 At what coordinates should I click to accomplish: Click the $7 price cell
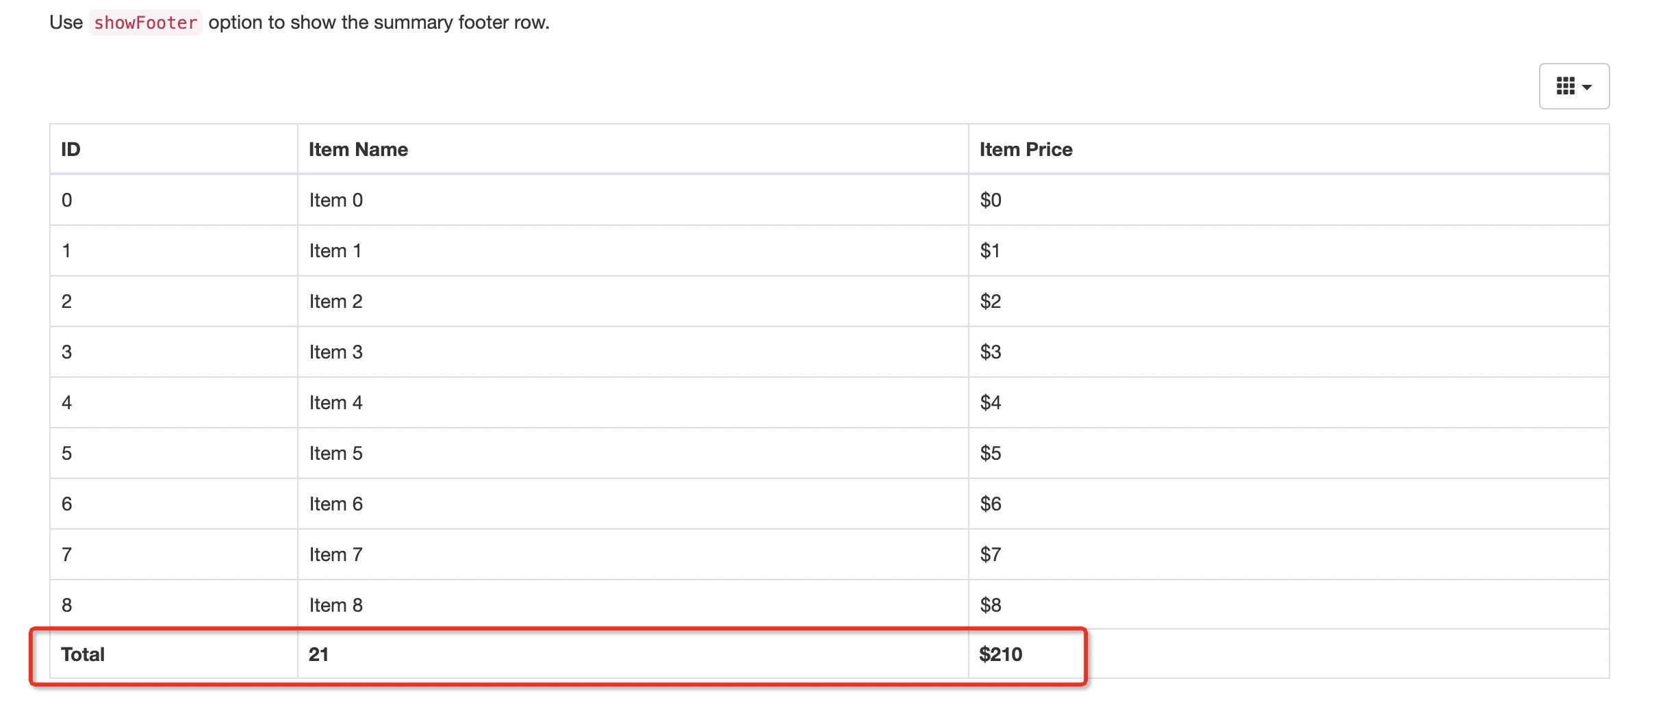click(x=1289, y=554)
